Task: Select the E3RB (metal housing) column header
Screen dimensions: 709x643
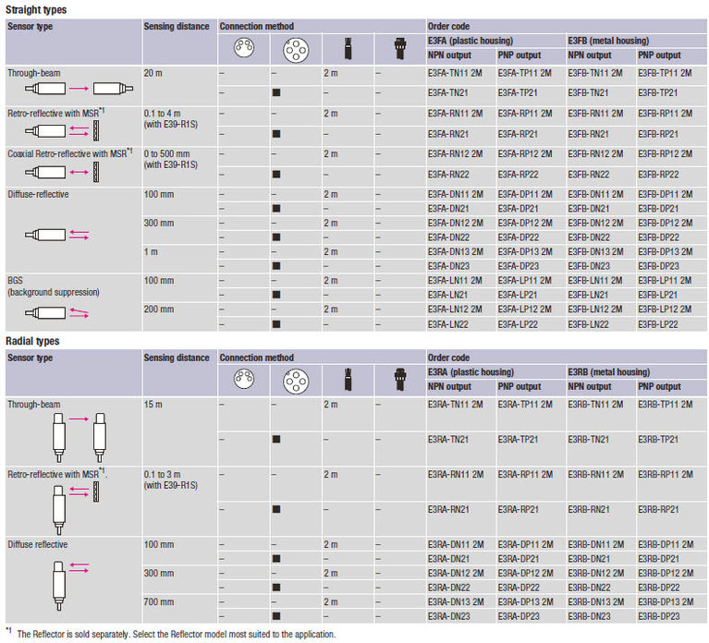Action: point(608,372)
